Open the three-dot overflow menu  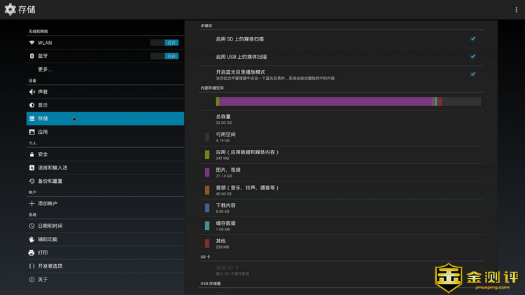517,9
